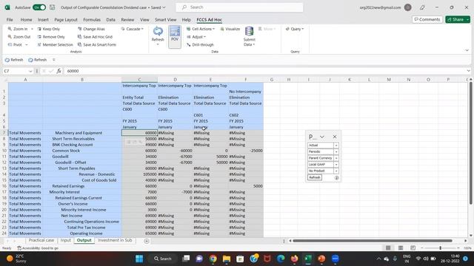This screenshot has width=474, height=266.
Task: Toggle the AutoSave switch
Action: point(39,7)
